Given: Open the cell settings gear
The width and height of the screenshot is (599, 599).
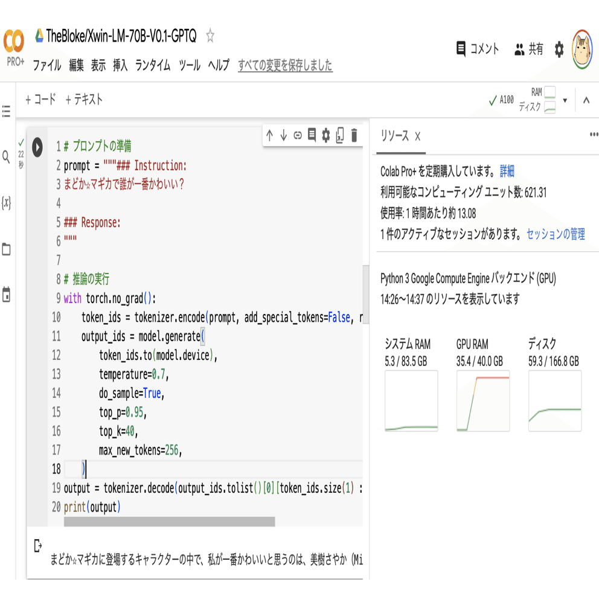Looking at the screenshot, I should (325, 135).
